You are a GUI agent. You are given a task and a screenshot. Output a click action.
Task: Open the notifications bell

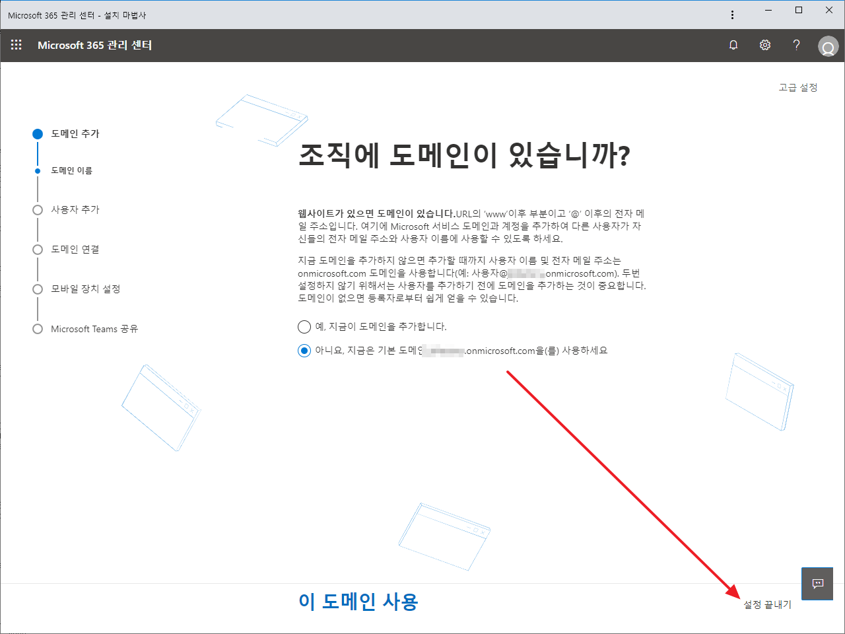733,45
